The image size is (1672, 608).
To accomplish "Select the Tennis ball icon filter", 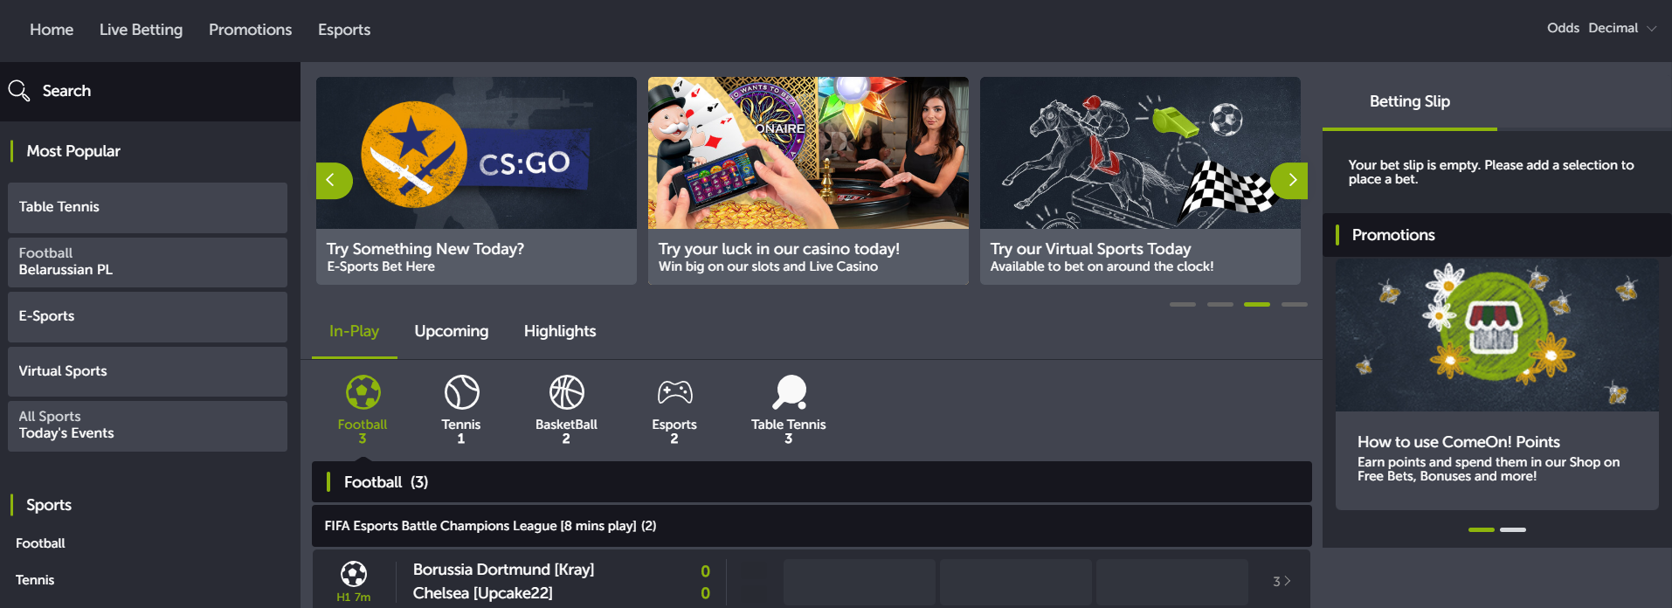I will point(461,393).
